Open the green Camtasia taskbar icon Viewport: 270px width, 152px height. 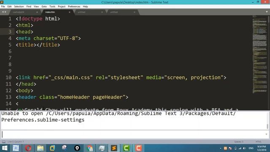[x=126, y=148]
